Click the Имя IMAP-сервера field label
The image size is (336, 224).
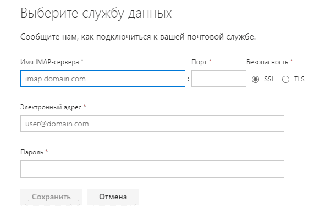[x=49, y=62]
